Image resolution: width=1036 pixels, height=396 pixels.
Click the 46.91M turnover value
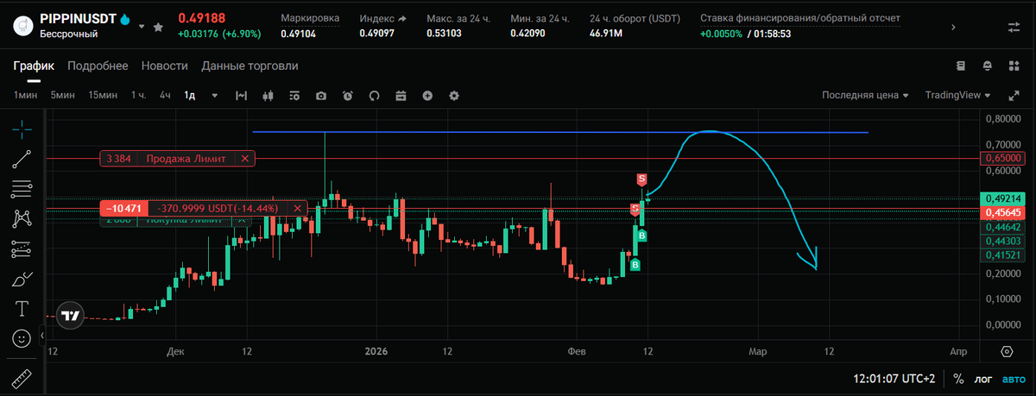point(608,35)
